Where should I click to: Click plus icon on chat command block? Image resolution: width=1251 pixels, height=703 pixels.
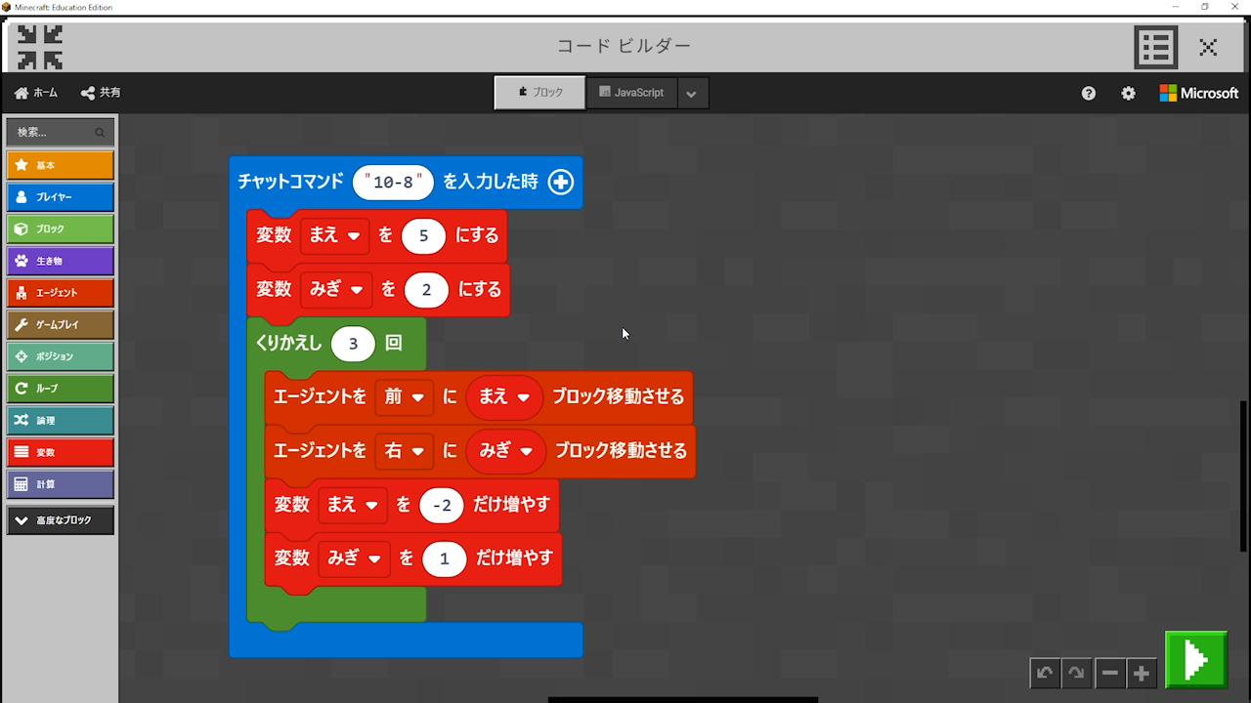(x=560, y=182)
